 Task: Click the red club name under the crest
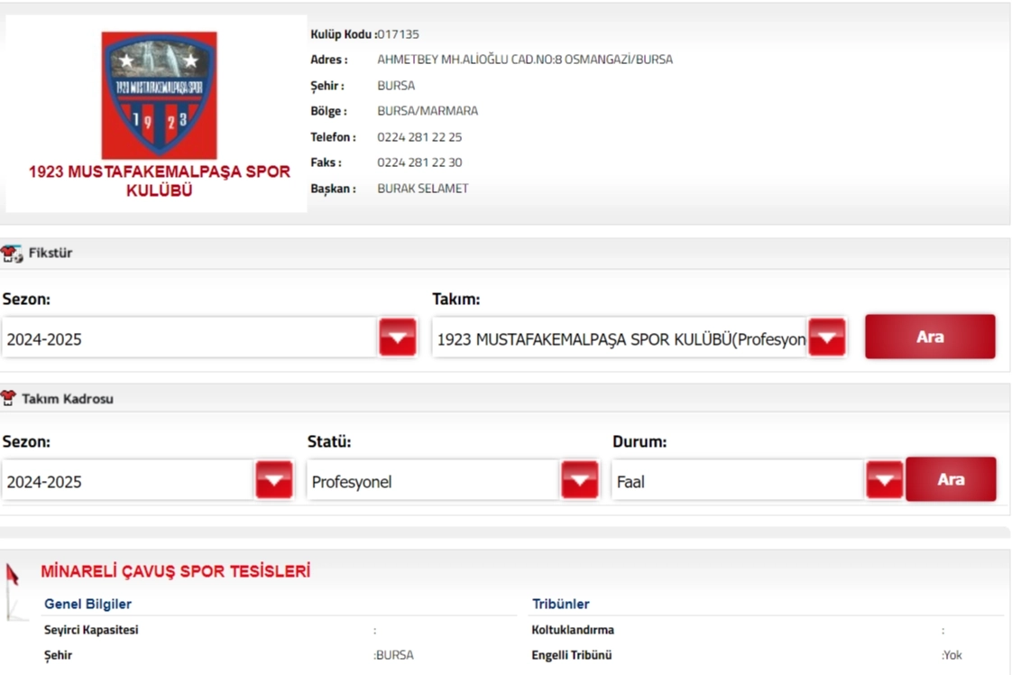click(159, 180)
